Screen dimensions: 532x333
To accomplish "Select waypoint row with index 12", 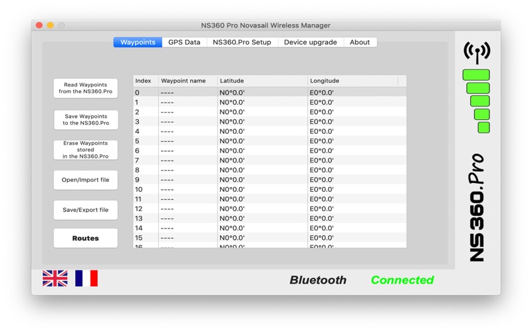I will pos(270,208).
